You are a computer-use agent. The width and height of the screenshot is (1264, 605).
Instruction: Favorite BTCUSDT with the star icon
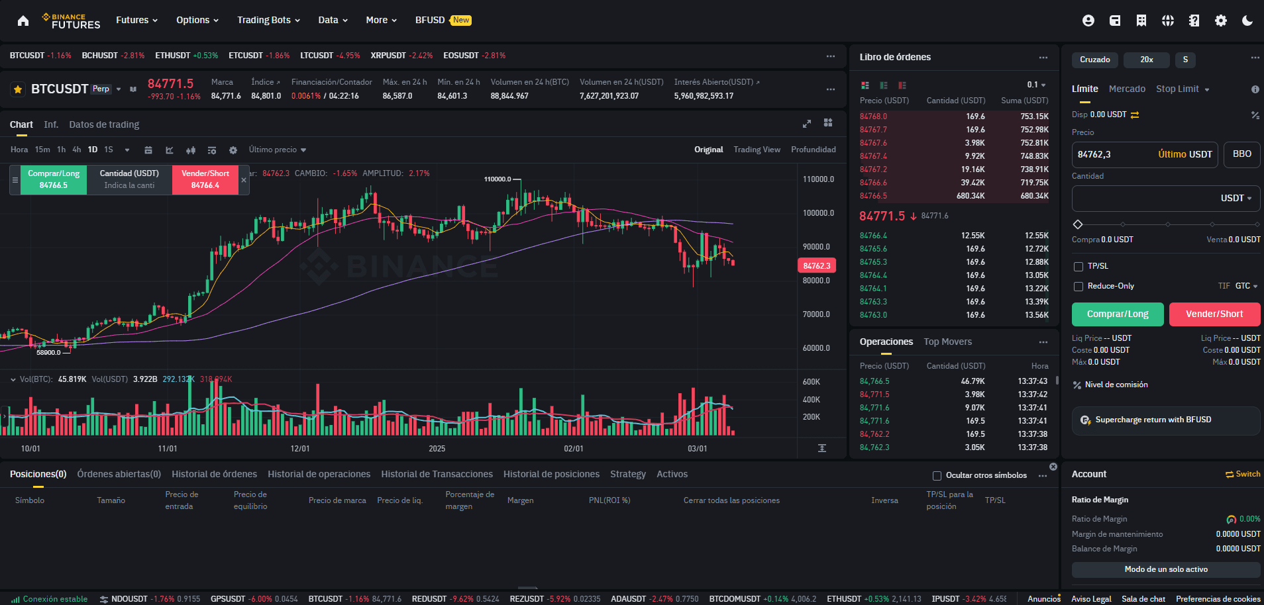pos(18,89)
